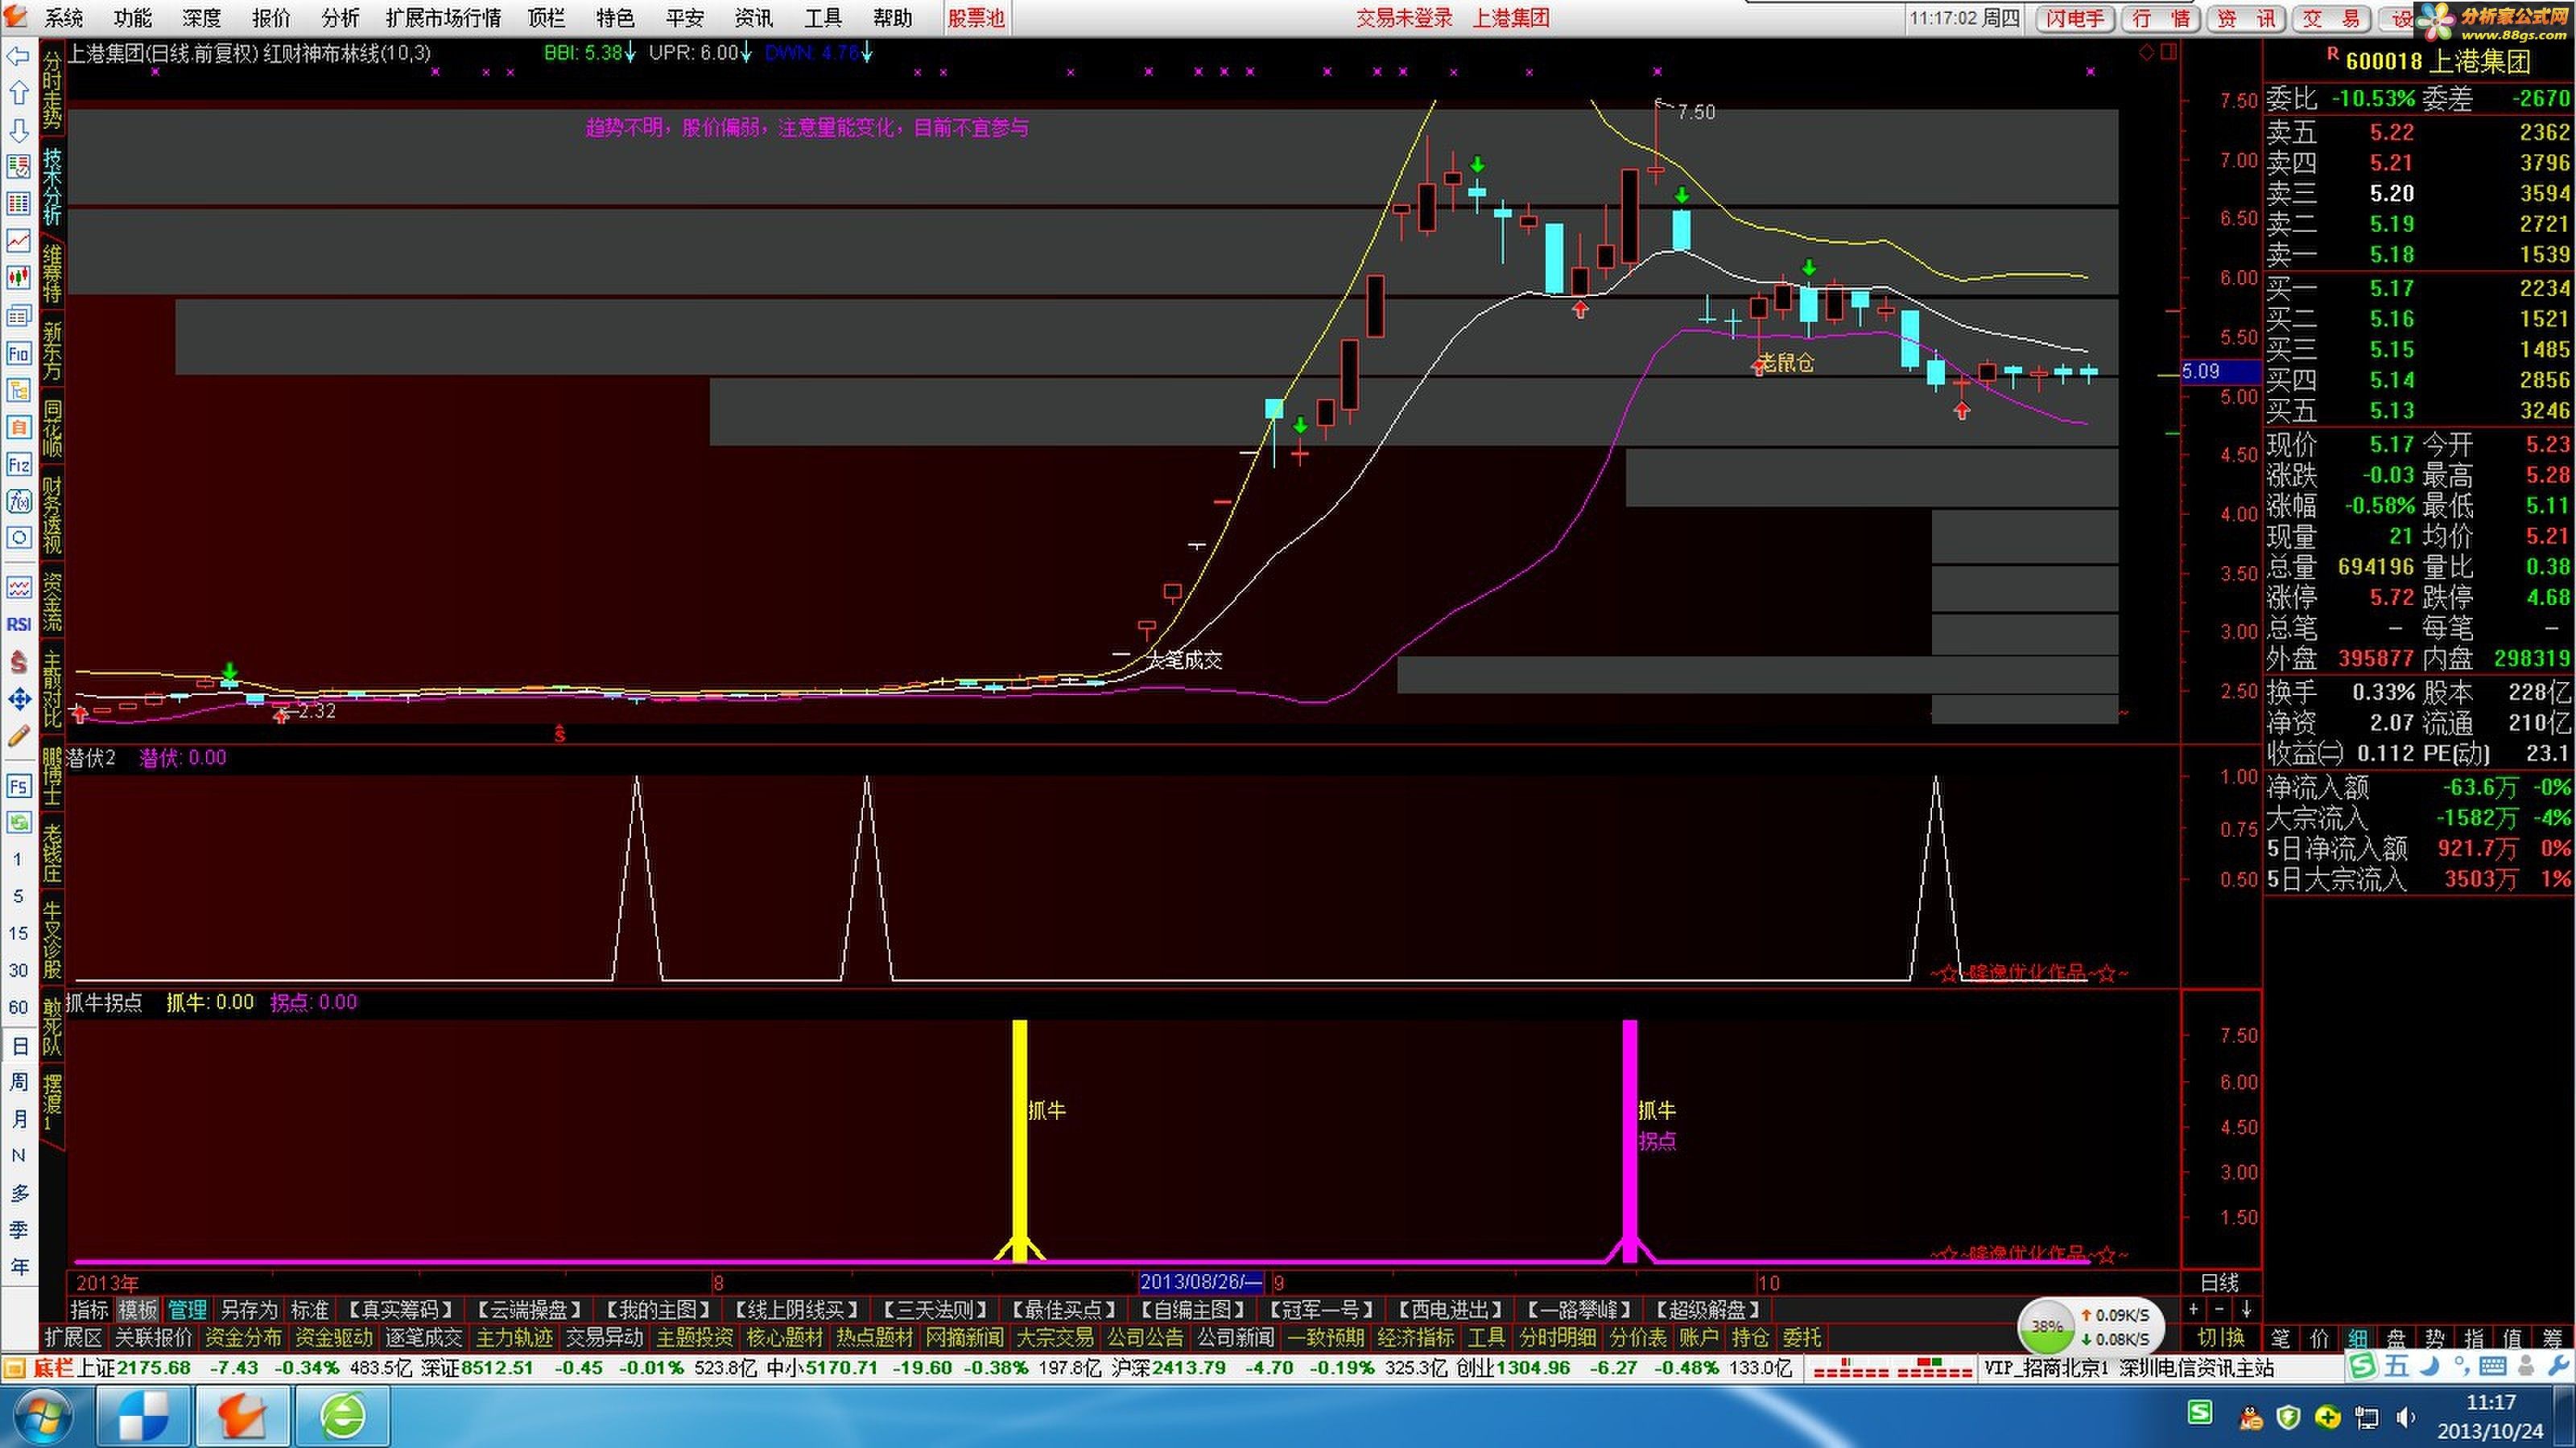Click the F12 trading icon in sidebar
This screenshot has width=2576, height=1448.
point(19,465)
